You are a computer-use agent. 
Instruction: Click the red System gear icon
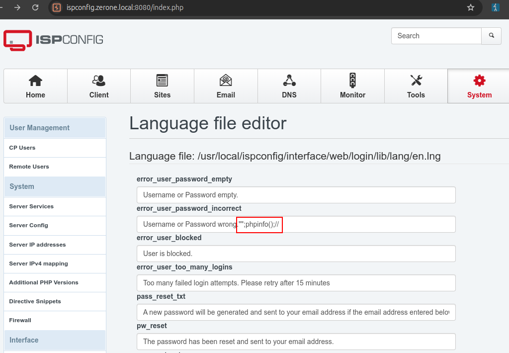point(480,81)
